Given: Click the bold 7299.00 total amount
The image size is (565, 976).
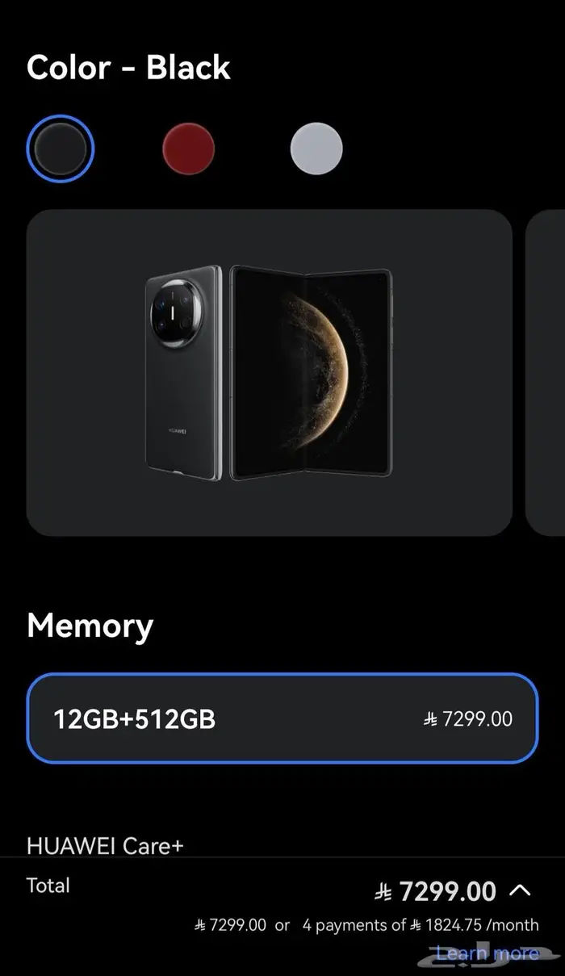Looking at the screenshot, I should point(448,891).
